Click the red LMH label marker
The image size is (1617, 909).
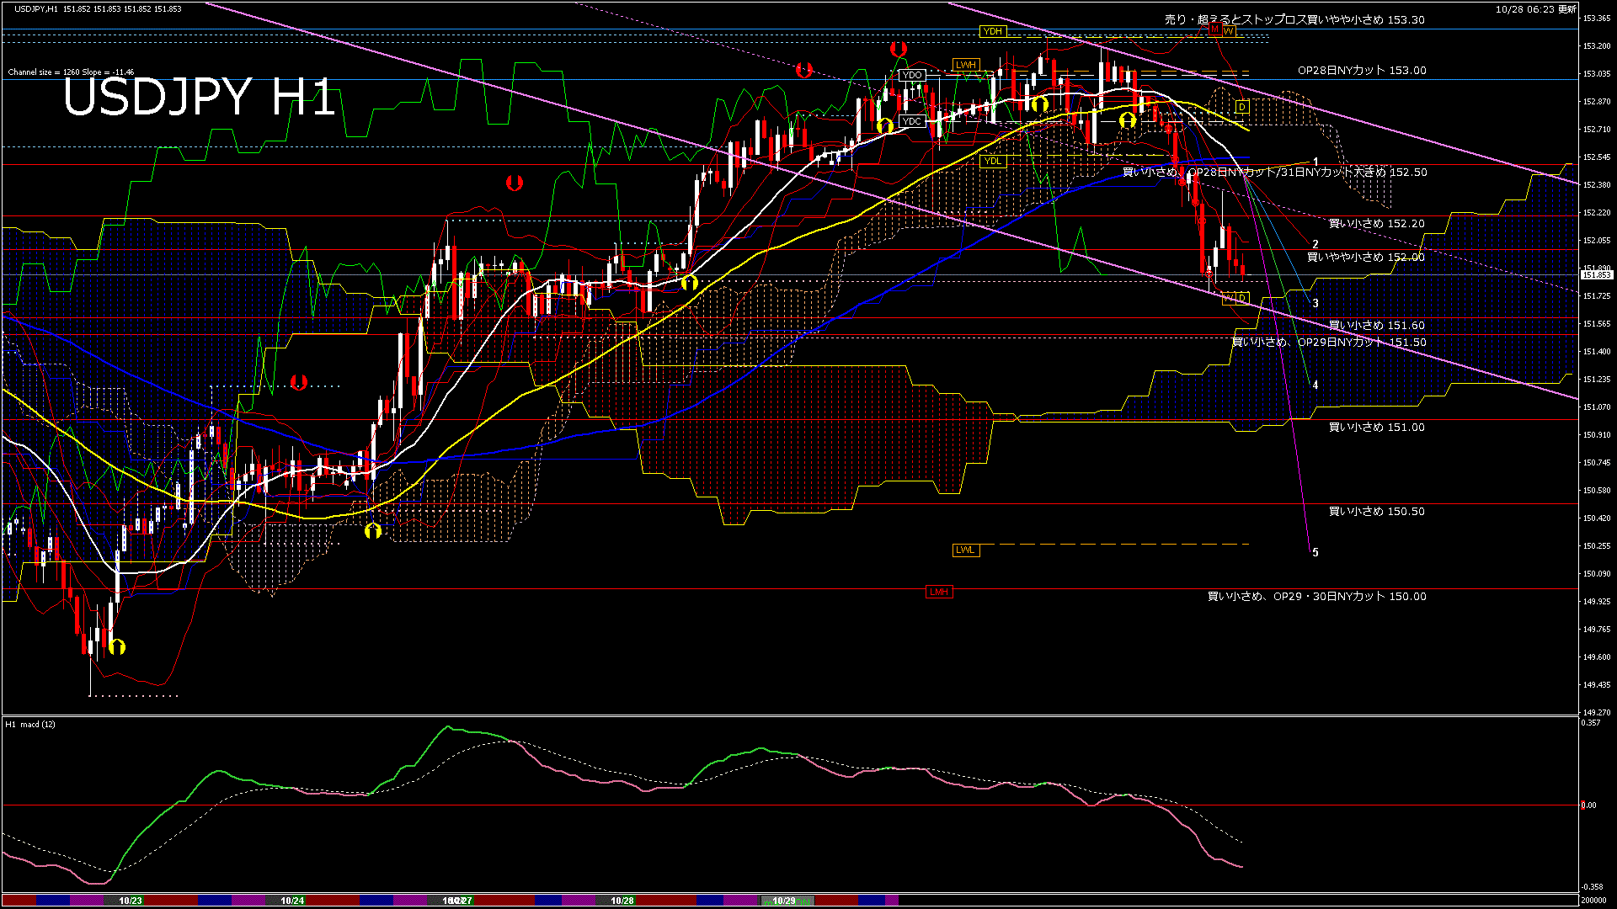(x=938, y=592)
